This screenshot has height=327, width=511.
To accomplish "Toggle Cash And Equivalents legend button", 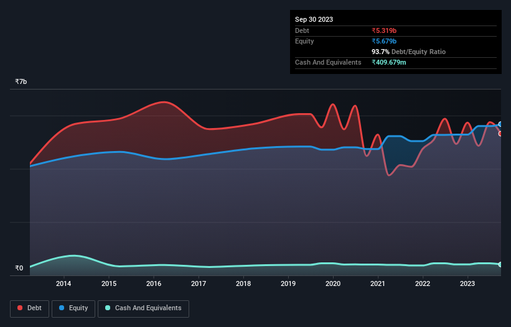I will click(x=143, y=308).
